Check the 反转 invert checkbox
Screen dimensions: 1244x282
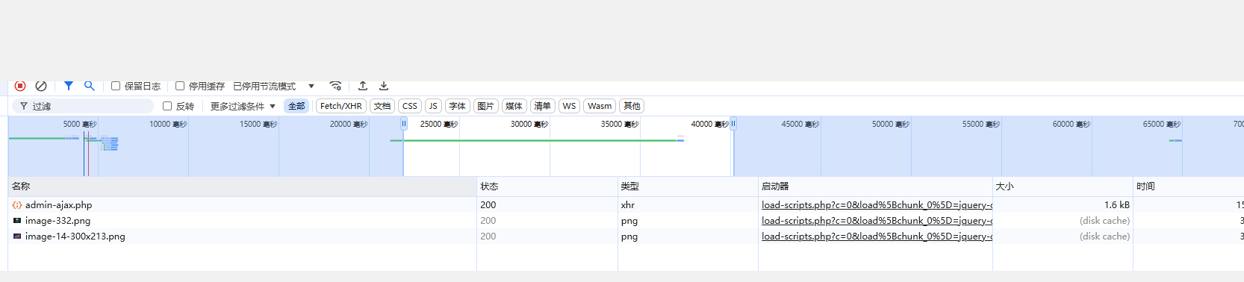167,106
